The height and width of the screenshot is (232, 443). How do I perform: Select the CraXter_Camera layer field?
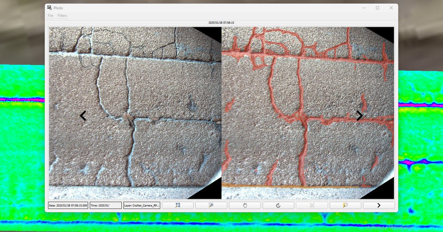[x=142, y=205]
